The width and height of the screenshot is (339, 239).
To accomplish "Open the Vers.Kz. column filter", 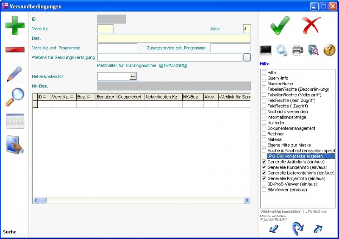I will (x=72, y=97).
